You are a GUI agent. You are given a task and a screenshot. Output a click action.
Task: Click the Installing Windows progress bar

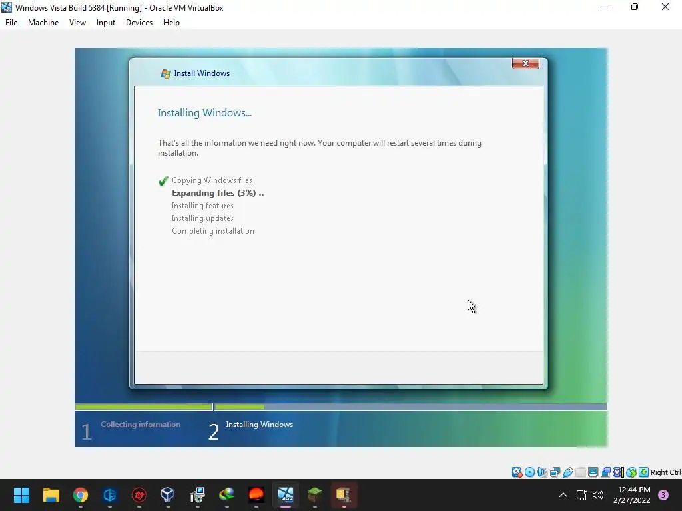tap(410, 407)
